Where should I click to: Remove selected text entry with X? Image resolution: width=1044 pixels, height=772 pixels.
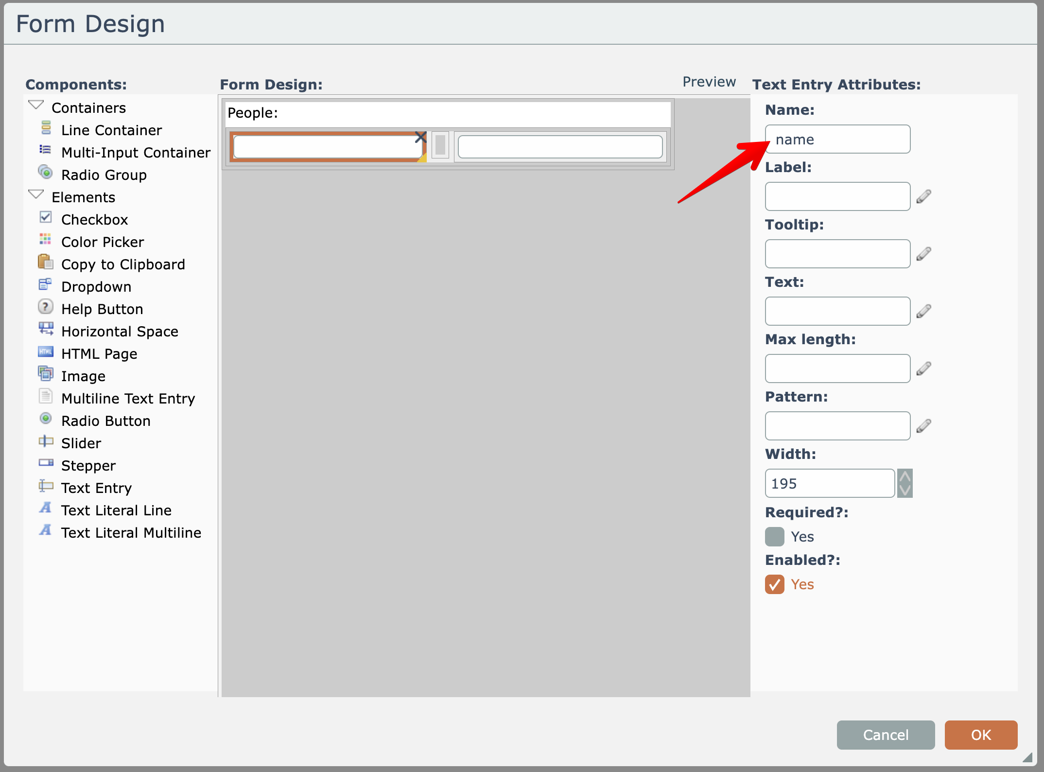(420, 137)
